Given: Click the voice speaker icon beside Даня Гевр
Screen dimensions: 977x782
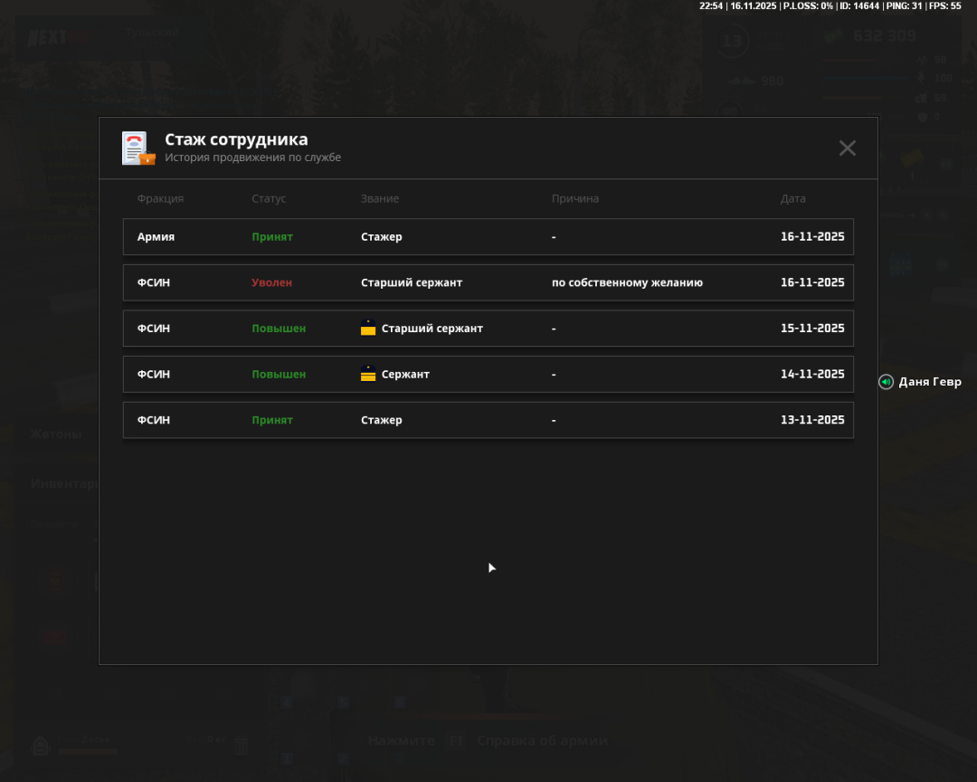Looking at the screenshot, I should tap(886, 382).
